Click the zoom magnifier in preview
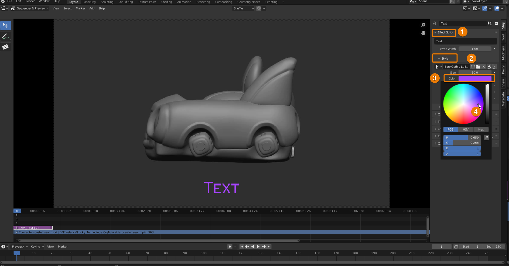509x266 pixels. (x=423, y=25)
